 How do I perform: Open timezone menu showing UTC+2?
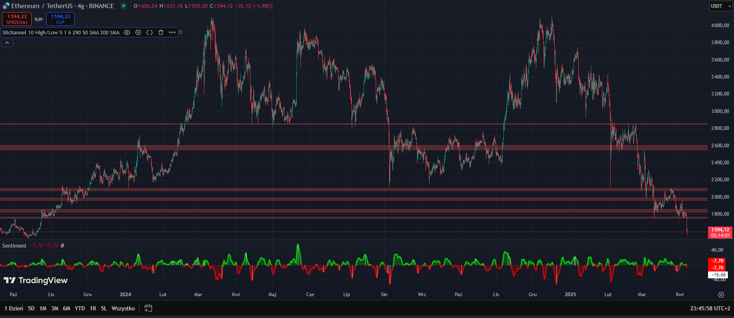click(x=710, y=308)
